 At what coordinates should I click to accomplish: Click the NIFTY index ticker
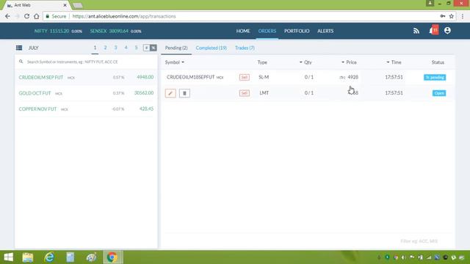coord(58,31)
